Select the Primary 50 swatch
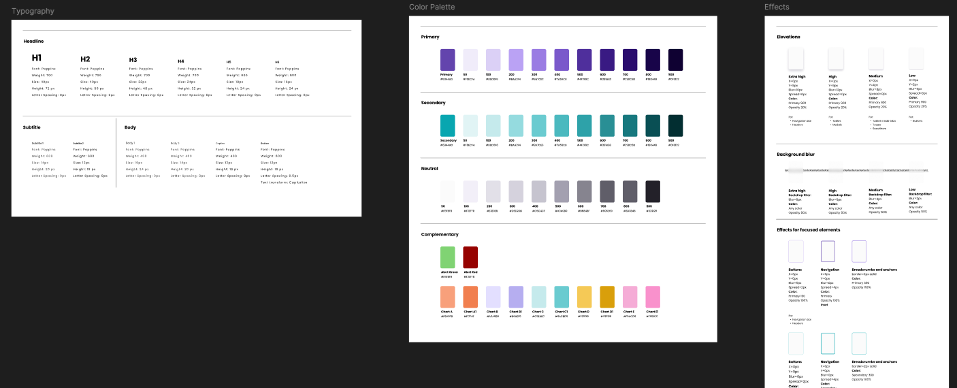 coord(470,60)
